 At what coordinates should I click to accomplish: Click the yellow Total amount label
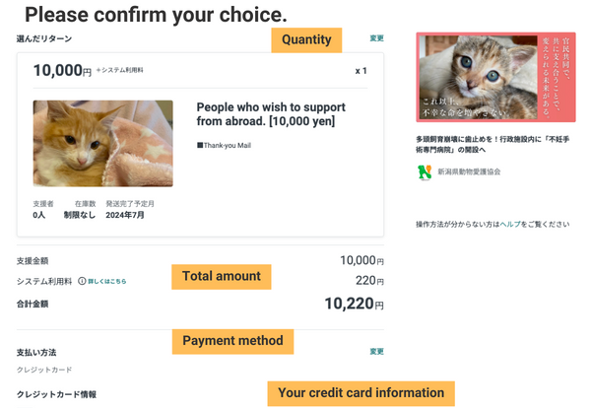(222, 277)
